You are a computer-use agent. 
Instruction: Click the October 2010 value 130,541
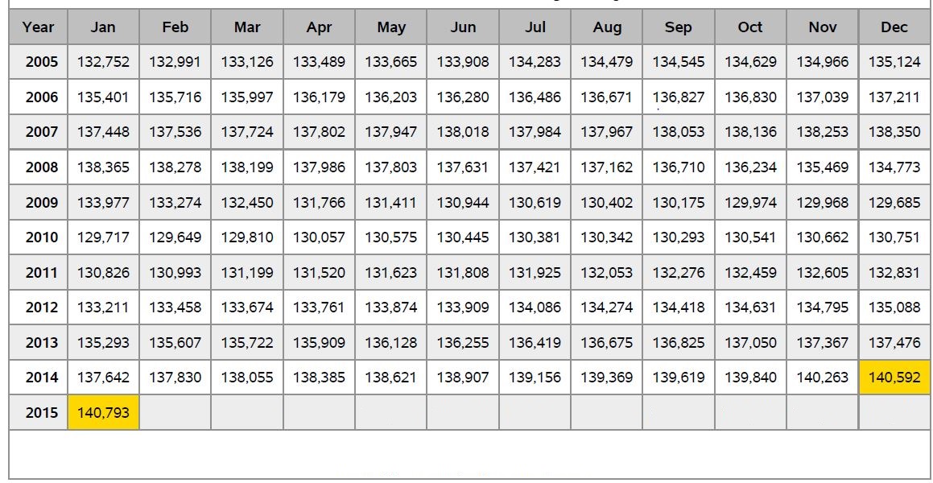pyautogui.click(x=750, y=237)
